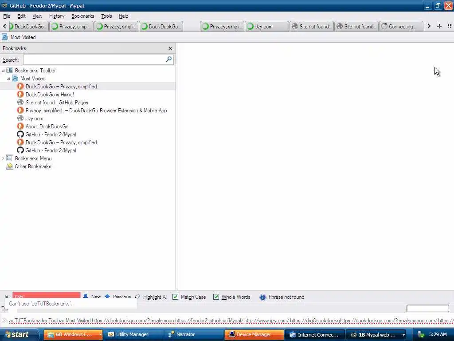This screenshot has width=454, height=341.
Task: Open the File menu
Action: [x=7, y=16]
